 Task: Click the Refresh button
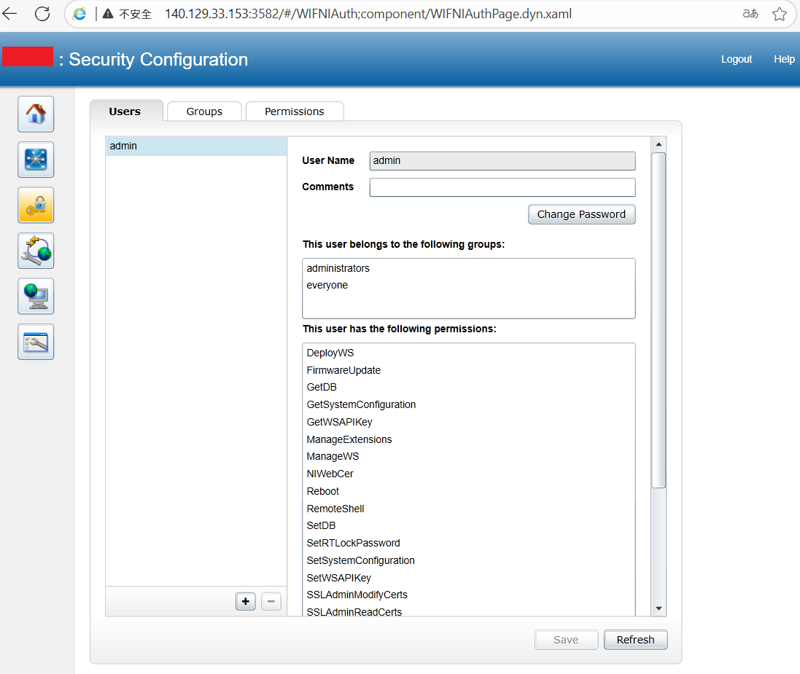point(635,639)
